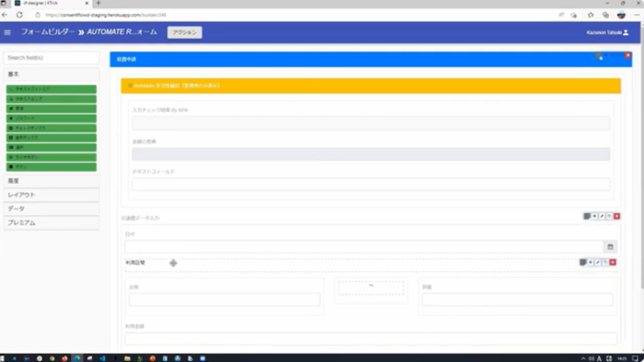Remove 利用区間 with red delete icon

[613, 262]
